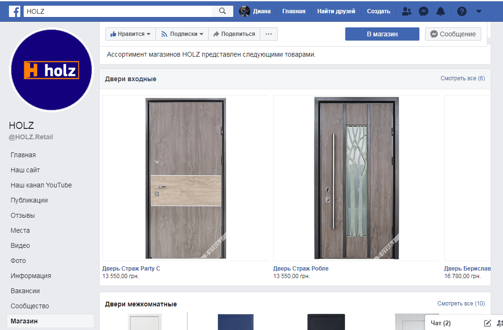Viewport: 503px width, 330px height.
Task: Select Магазин sidebar item
Action: point(51,321)
